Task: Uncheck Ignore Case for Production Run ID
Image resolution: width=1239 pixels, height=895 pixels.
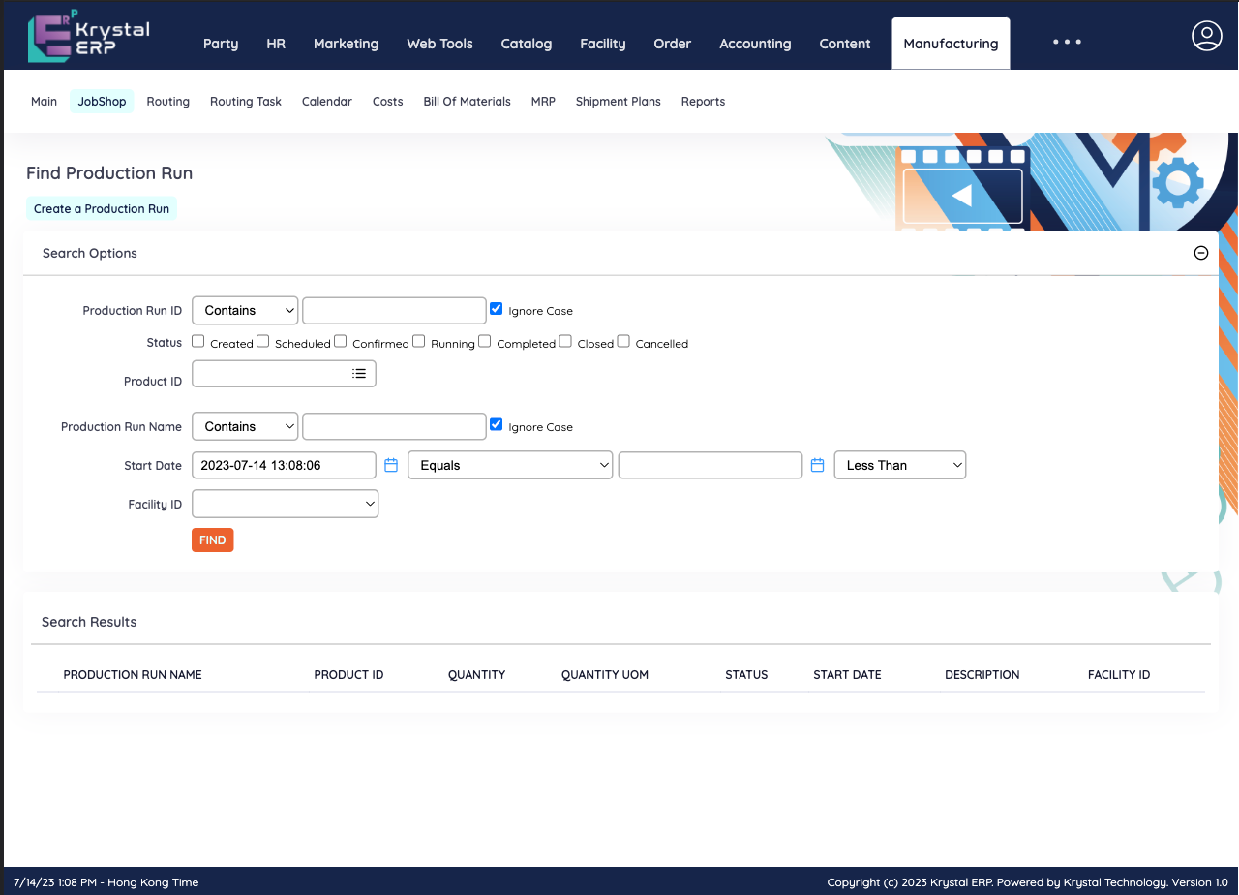Action: tap(497, 309)
